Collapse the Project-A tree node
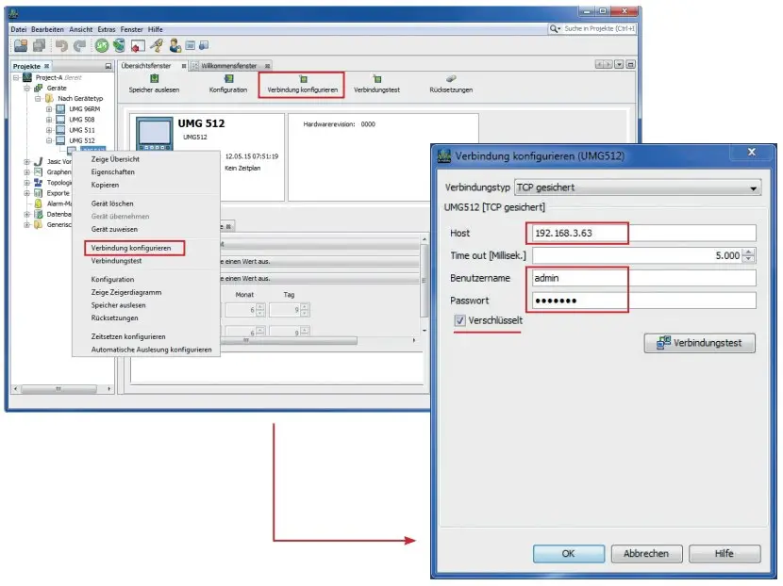Image resolution: width=783 pixels, height=586 pixels. pyautogui.click(x=16, y=77)
